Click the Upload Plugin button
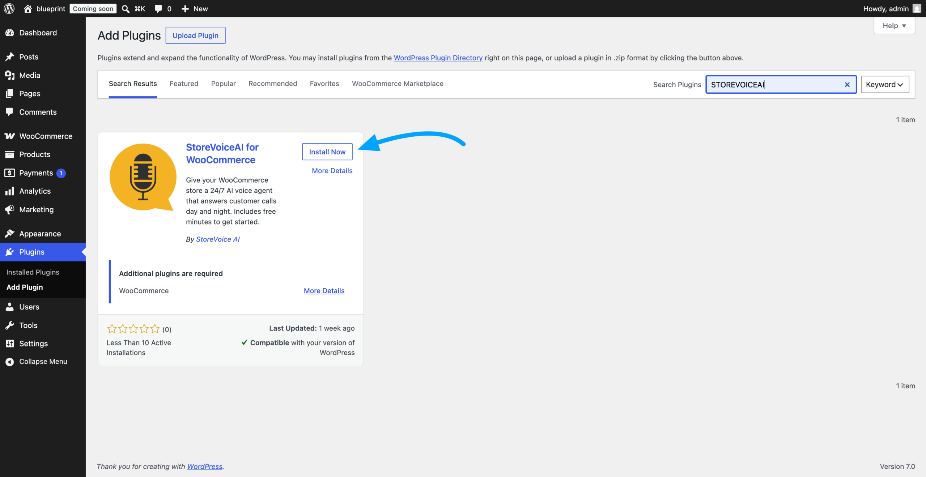The image size is (926, 477). point(195,35)
